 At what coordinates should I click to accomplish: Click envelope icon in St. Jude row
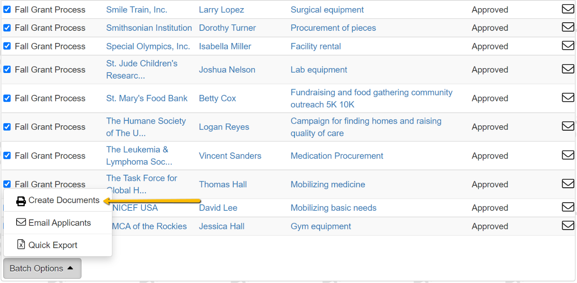pos(568,69)
